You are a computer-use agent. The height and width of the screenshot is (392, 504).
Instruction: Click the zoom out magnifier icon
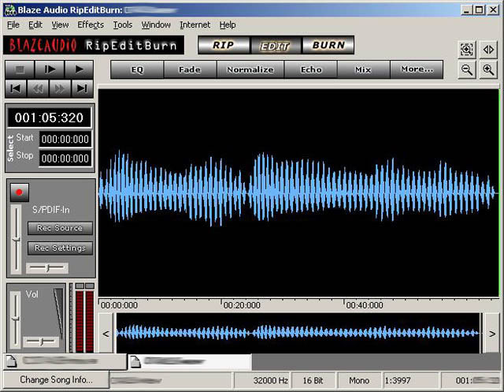[467, 69]
